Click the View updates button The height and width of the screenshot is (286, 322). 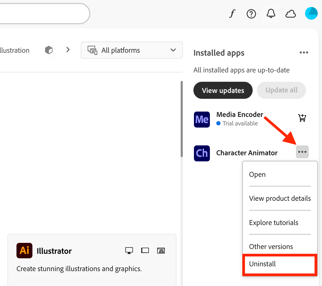click(223, 90)
